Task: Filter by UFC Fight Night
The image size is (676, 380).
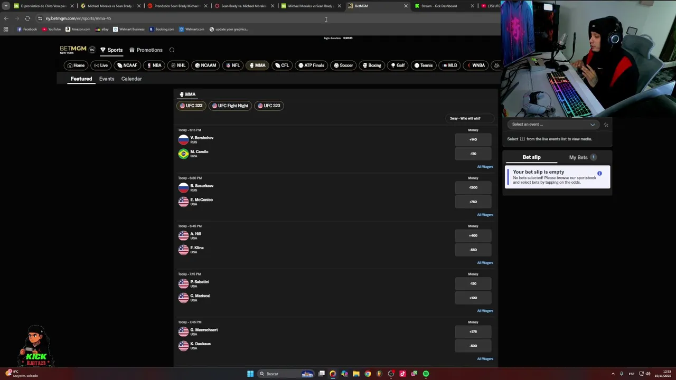Action: point(230,106)
